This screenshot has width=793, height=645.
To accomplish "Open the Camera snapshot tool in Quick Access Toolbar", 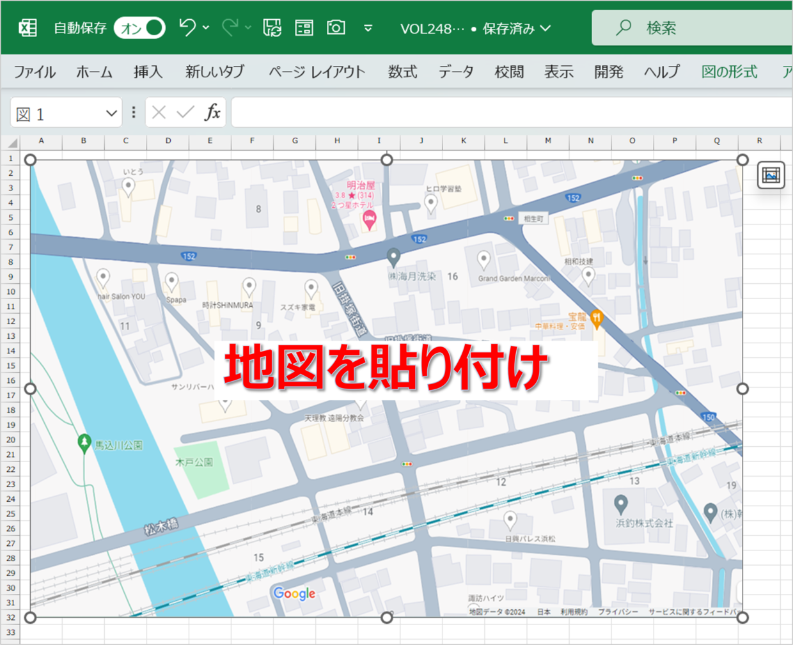I will coord(336,27).
